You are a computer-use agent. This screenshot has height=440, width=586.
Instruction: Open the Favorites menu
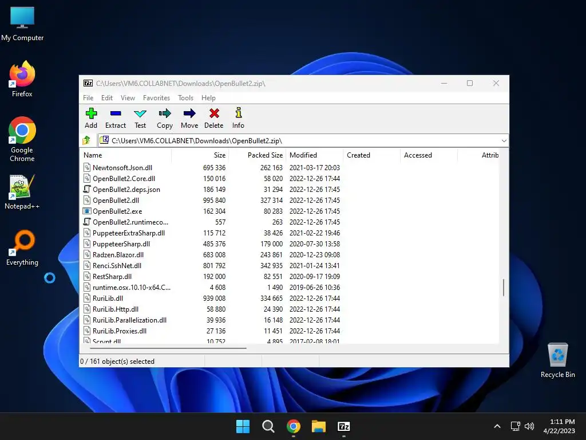click(x=156, y=97)
